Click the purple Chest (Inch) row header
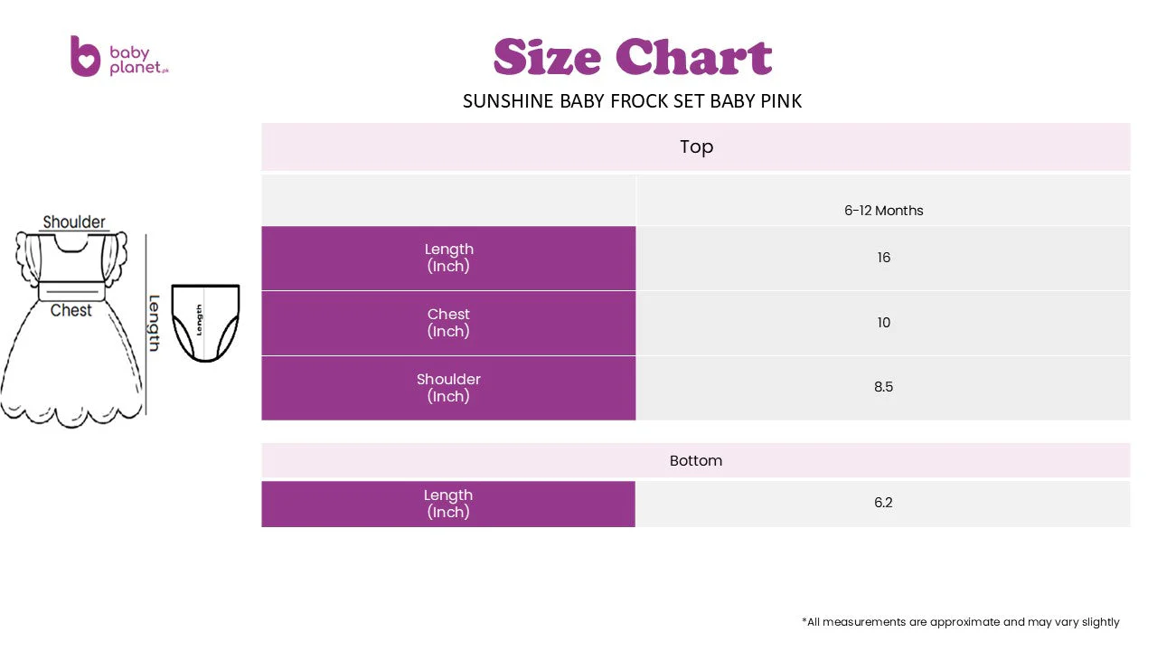 tap(448, 323)
